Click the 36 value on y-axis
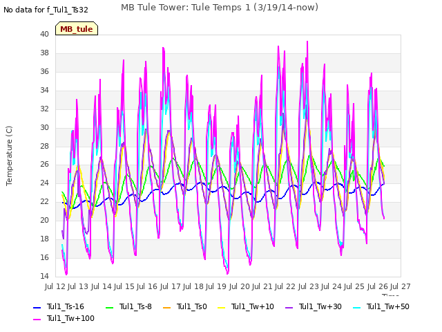Viewport: 442px width, 332px height. tap(44, 72)
